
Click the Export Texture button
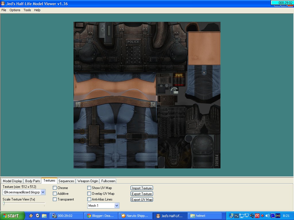[142, 194]
